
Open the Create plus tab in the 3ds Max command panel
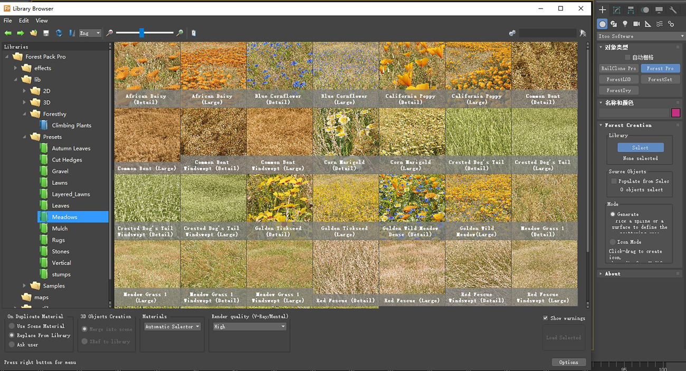[603, 10]
